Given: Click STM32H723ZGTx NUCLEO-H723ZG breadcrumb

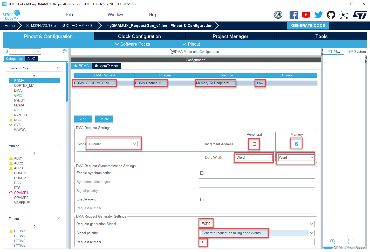Looking at the screenshot, I should pyautogui.click(x=59, y=25).
